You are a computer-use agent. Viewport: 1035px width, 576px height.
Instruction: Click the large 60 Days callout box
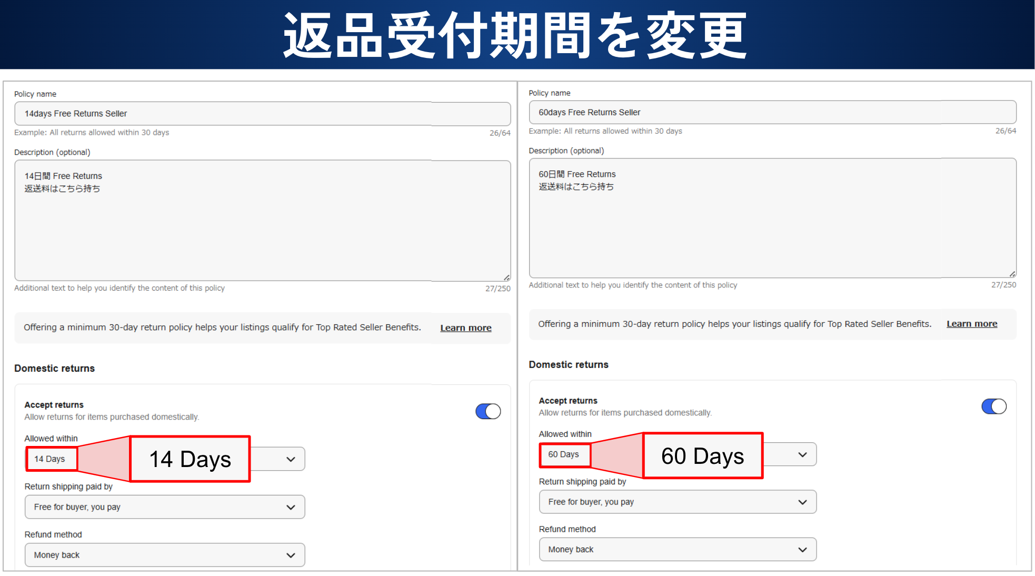pos(702,455)
